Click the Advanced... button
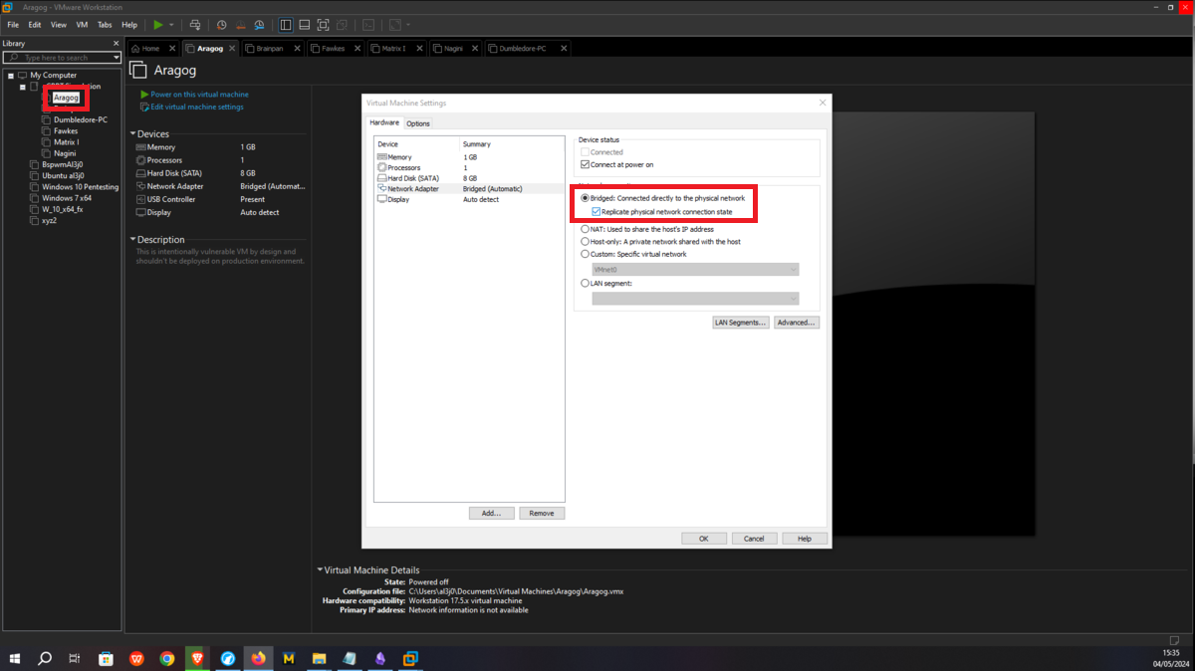This screenshot has width=1195, height=671. point(797,323)
